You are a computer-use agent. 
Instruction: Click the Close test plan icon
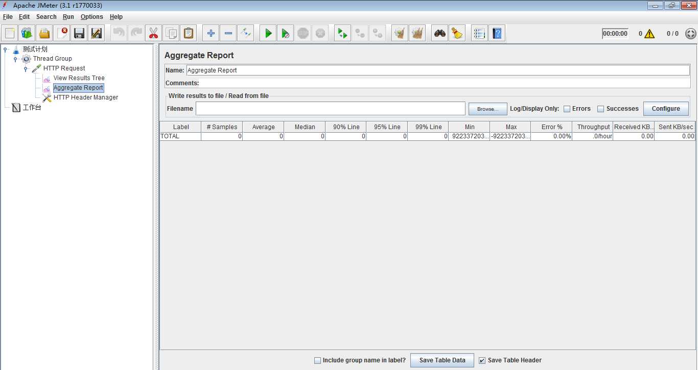(x=62, y=34)
